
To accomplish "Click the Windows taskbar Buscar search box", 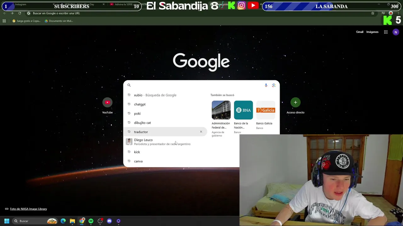I will pyautogui.click(x=35, y=221).
